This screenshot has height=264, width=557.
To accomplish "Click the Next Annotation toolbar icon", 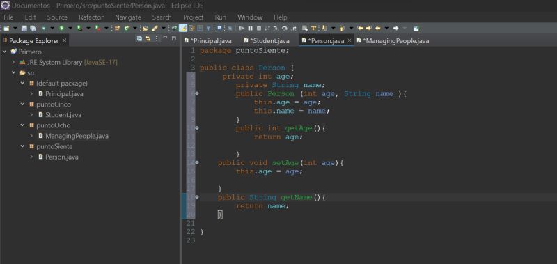I will tap(324, 28).
